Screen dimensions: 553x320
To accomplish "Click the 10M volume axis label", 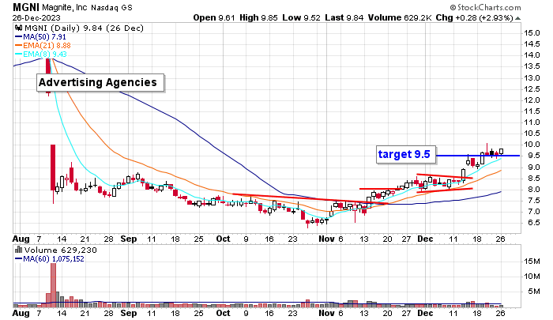I will coord(532,277).
